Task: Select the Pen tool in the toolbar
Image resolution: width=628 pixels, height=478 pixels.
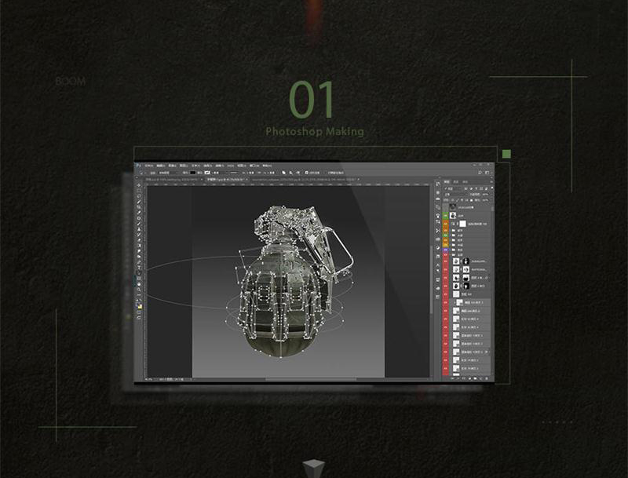Action: click(139, 261)
